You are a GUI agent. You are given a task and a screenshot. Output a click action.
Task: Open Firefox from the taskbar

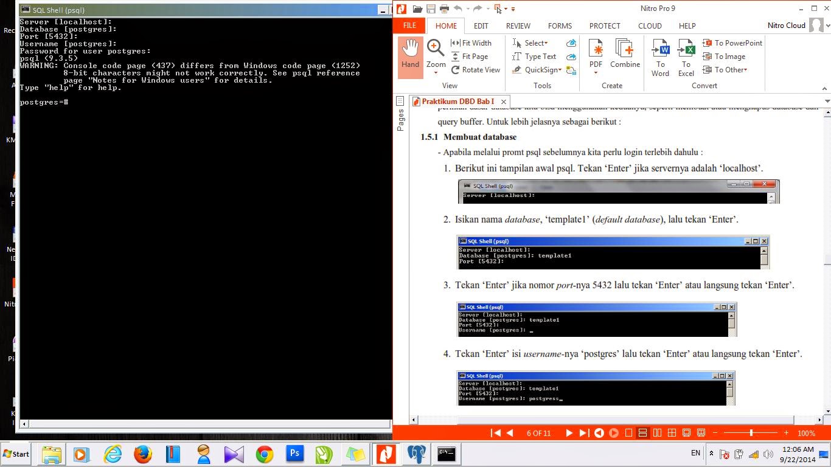point(143,454)
